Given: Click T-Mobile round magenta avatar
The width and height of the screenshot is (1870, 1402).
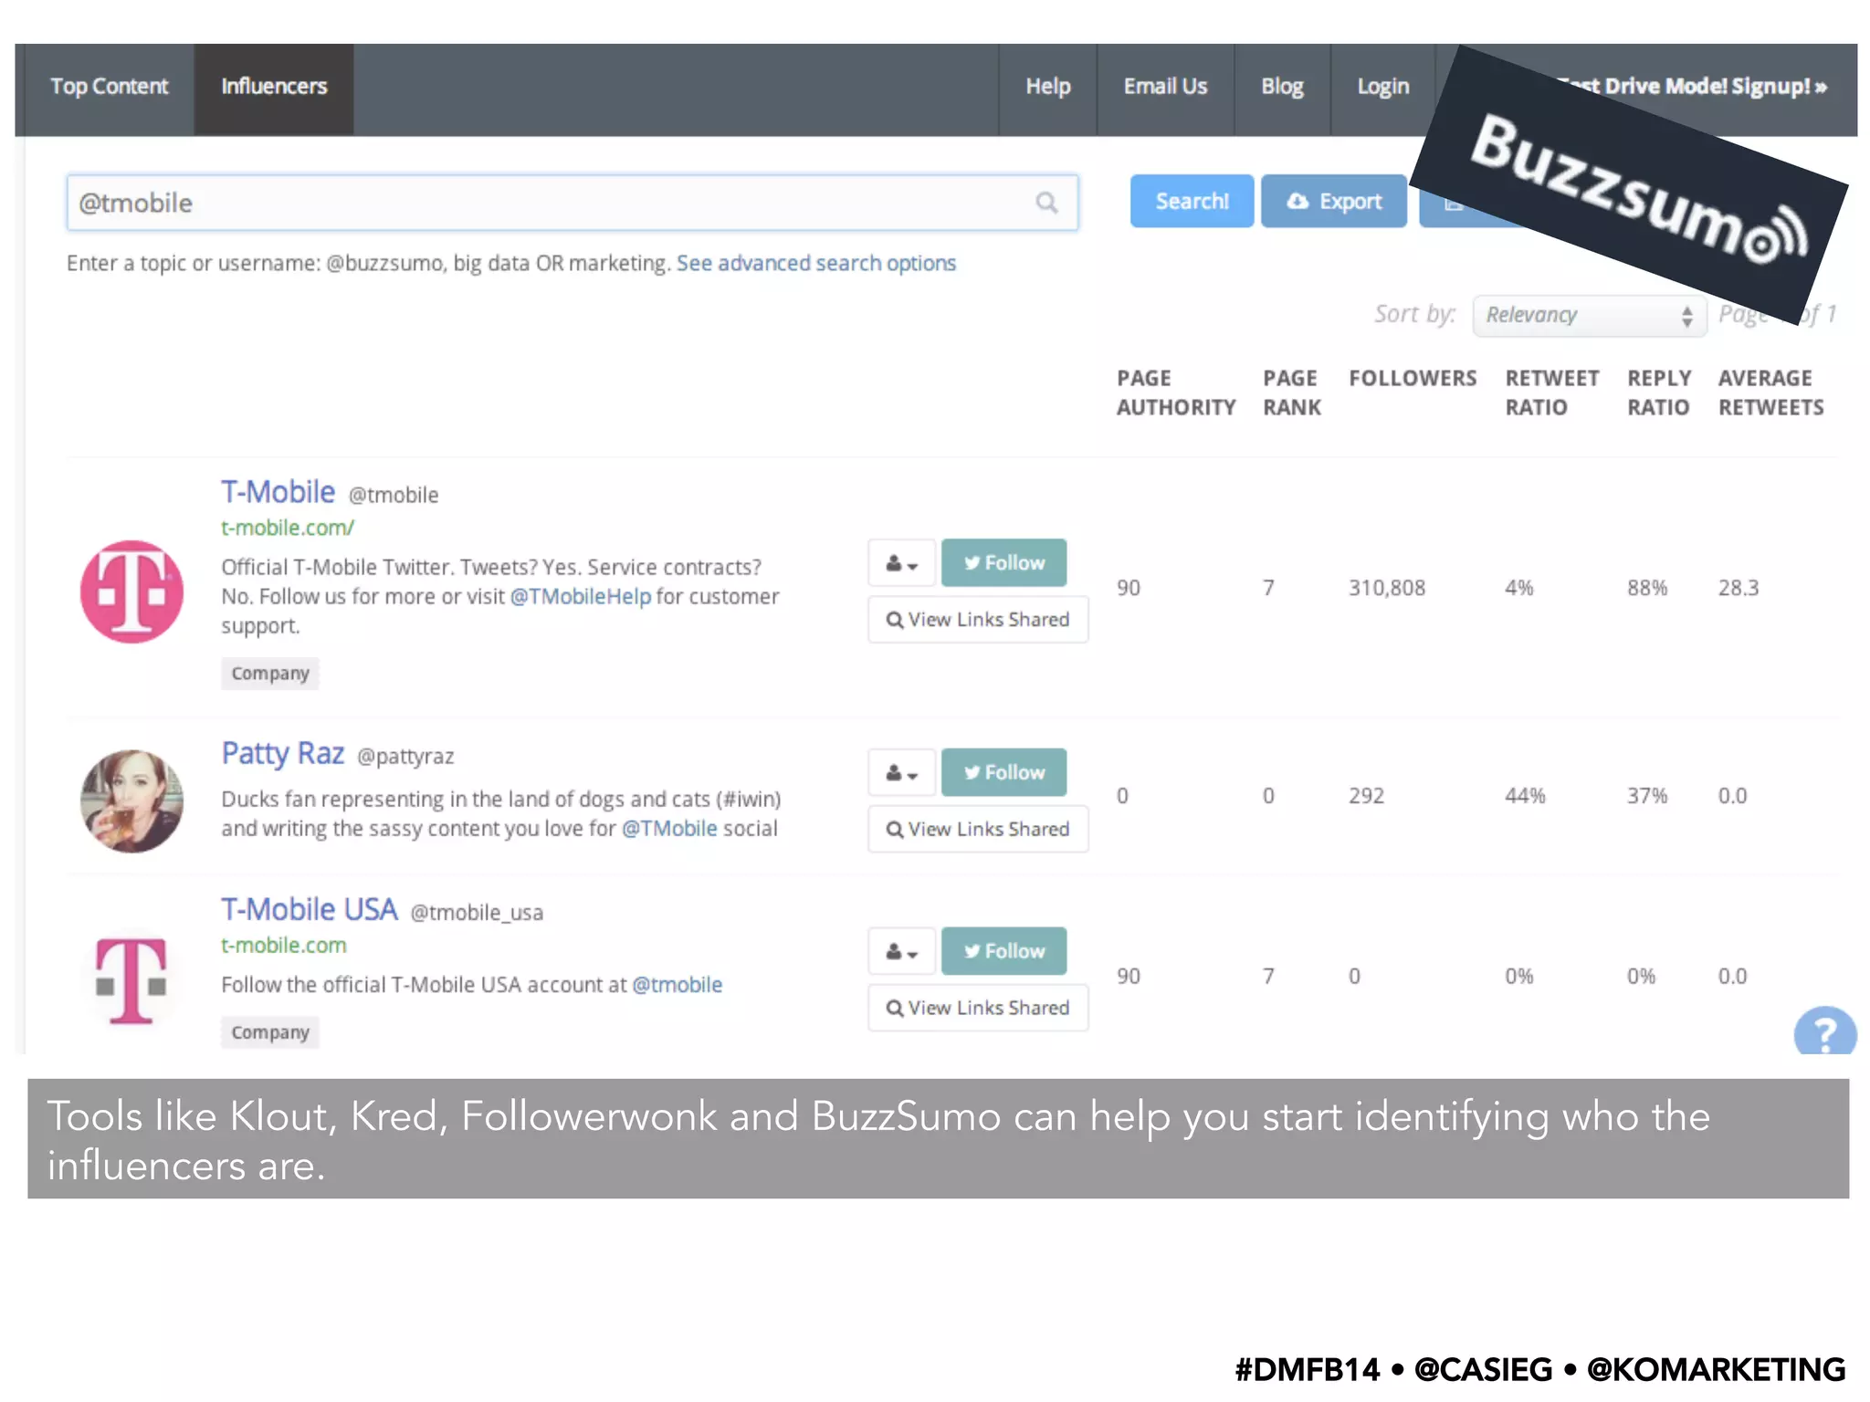Looking at the screenshot, I should coord(132,591).
